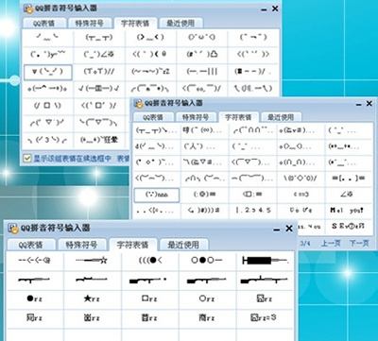Go to previous page via 上一页 link
The width and height of the screenshot is (378, 341).
(x=331, y=244)
